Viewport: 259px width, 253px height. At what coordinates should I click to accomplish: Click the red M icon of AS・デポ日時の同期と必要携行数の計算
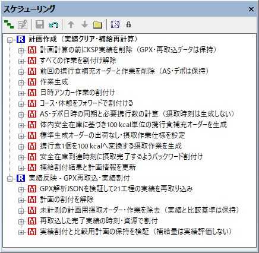pyautogui.click(x=32, y=114)
